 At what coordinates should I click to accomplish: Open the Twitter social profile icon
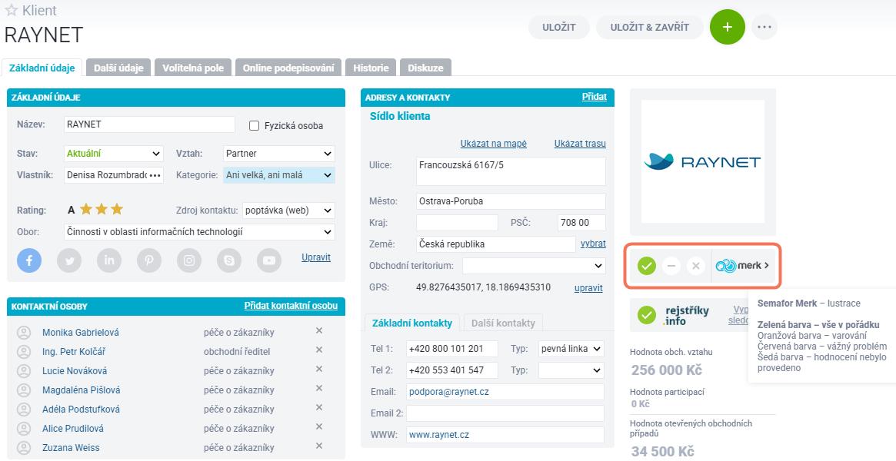click(69, 260)
